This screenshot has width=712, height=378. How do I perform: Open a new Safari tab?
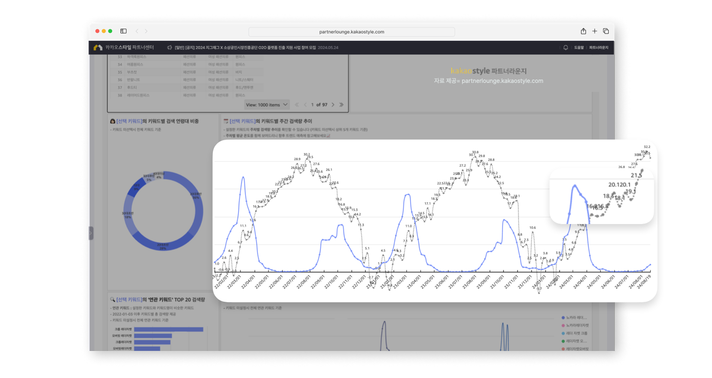pos(595,31)
